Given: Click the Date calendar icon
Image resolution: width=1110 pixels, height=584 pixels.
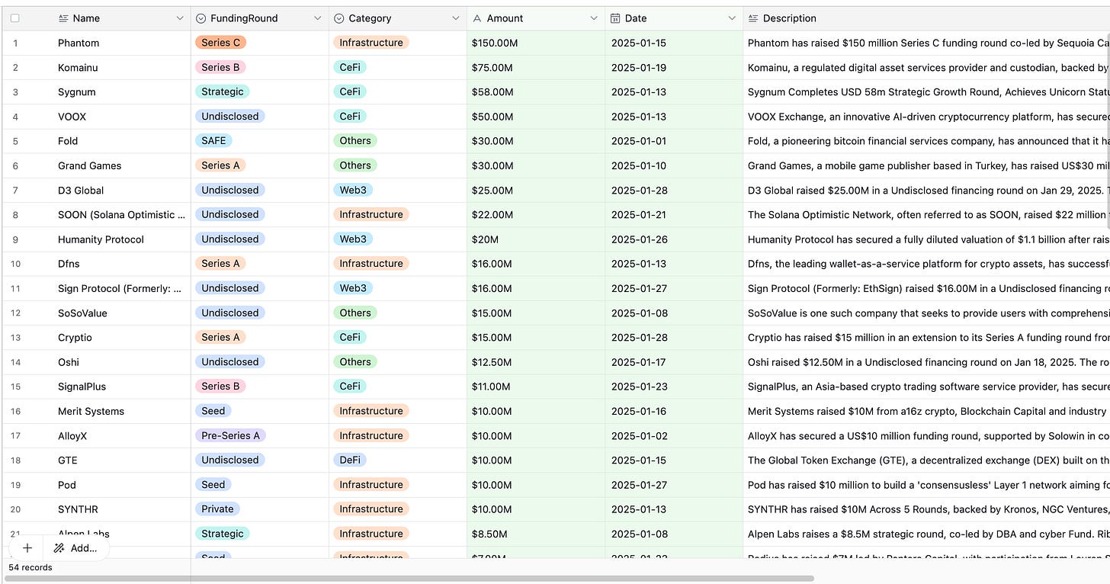Looking at the screenshot, I should click(x=615, y=18).
